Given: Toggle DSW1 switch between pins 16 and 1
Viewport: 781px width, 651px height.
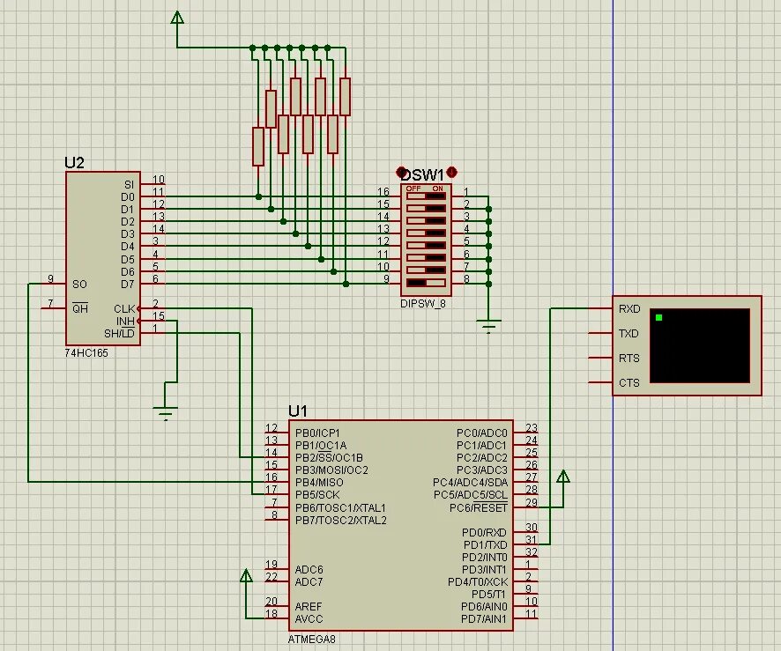Looking at the screenshot, I should (x=426, y=196).
